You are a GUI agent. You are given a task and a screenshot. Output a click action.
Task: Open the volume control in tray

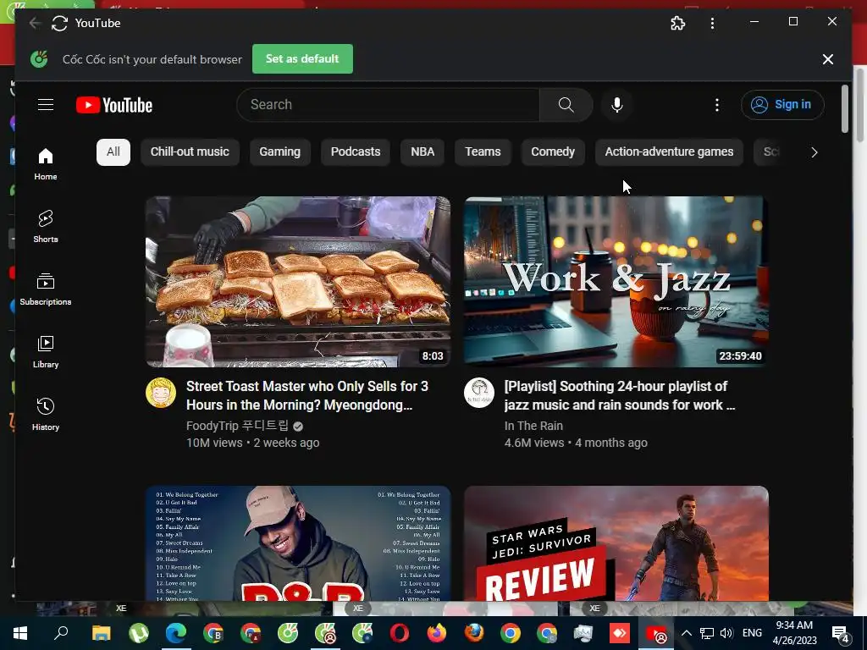click(x=726, y=633)
